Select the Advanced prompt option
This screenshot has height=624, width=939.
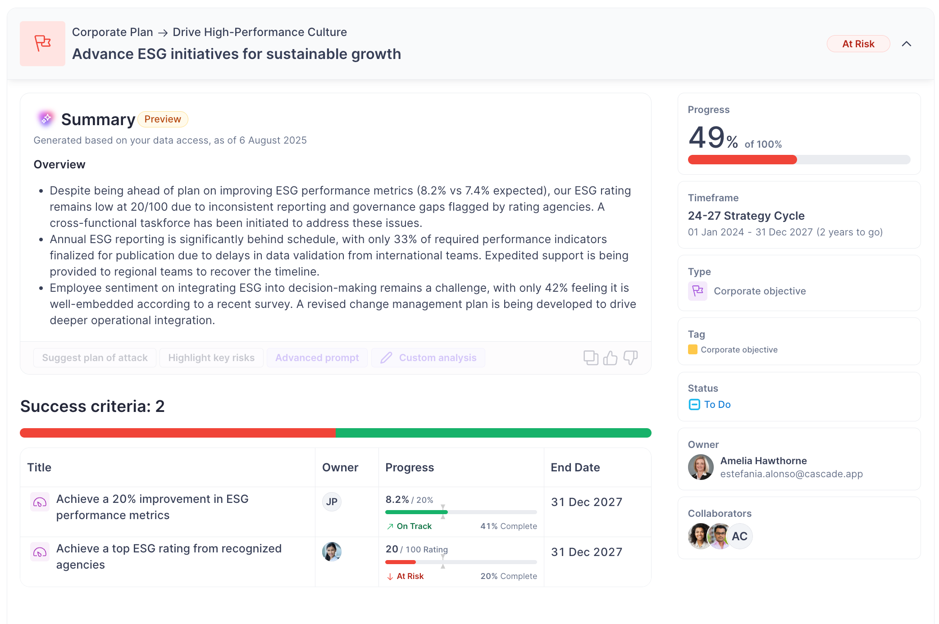(317, 358)
